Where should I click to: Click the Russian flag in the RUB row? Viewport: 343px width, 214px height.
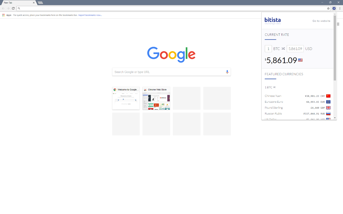click(328, 114)
